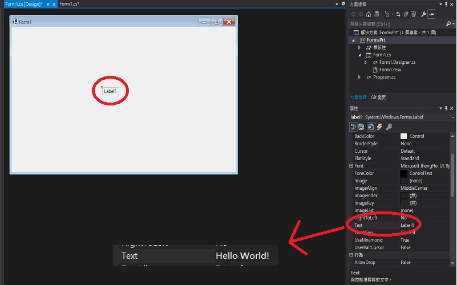The width and height of the screenshot is (457, 285).
Task: Sort Properties alphabetically
Action: [x=361, y=127]
